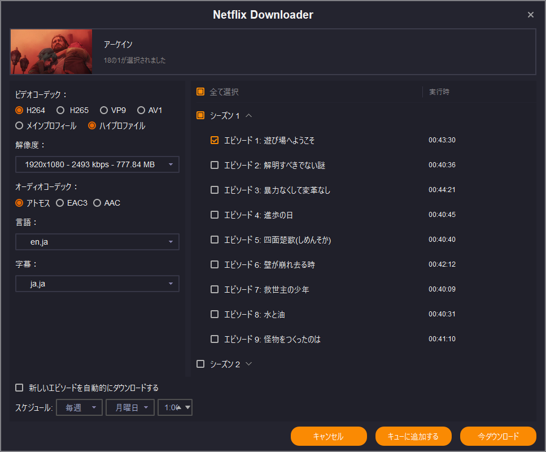Toggle the シーズン 2 checkbox

click(200, 364)
